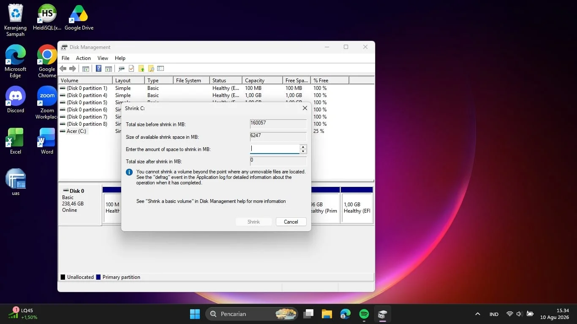Sort by the % Free column header
The image size is (577, 324).
[x=330, y=81]
